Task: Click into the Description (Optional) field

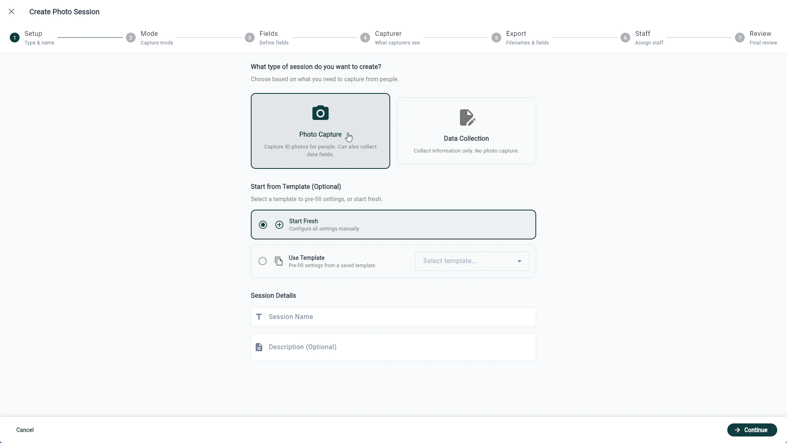Action: [400, 347]
